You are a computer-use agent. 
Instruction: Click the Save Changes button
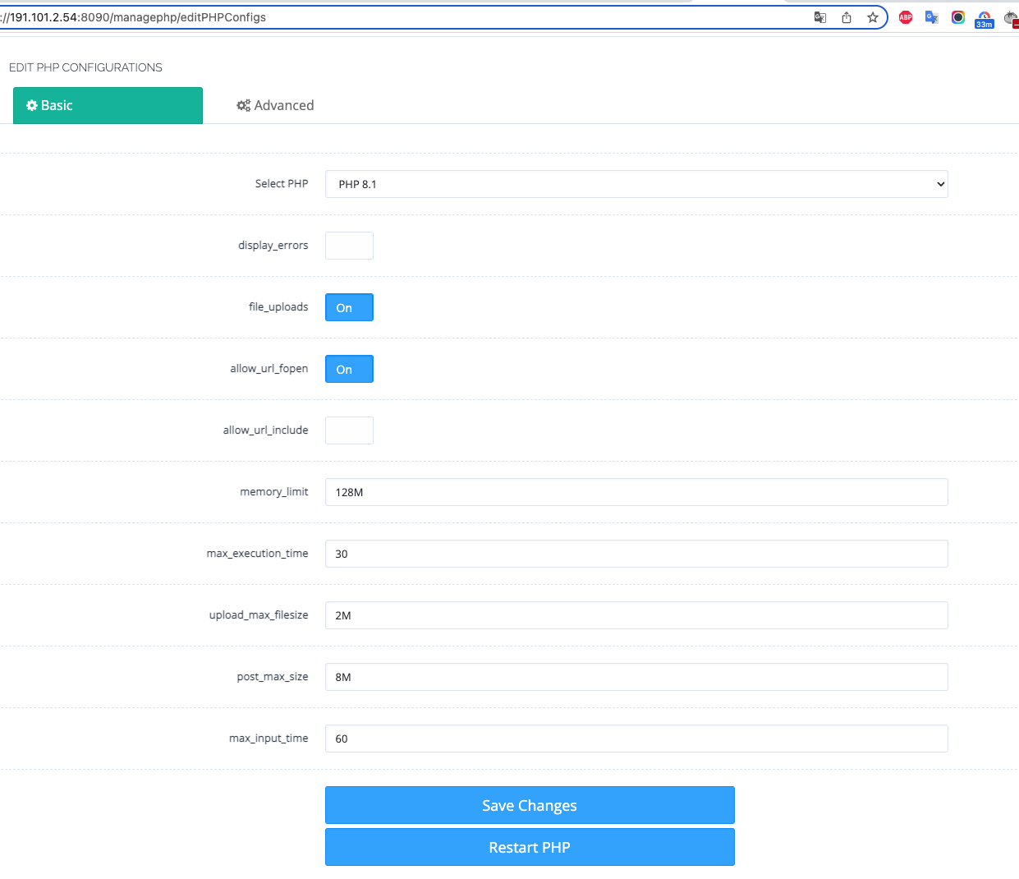coord(530,805)
